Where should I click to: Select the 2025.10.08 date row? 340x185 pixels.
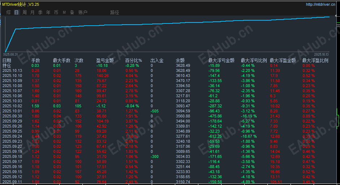168,86
